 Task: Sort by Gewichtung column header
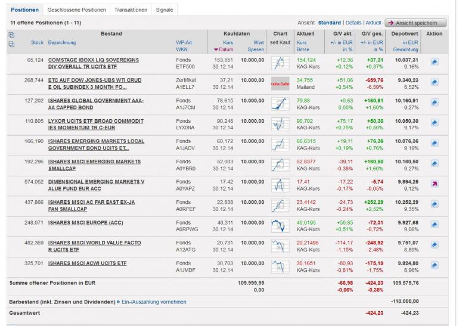[x=405, y=49]
